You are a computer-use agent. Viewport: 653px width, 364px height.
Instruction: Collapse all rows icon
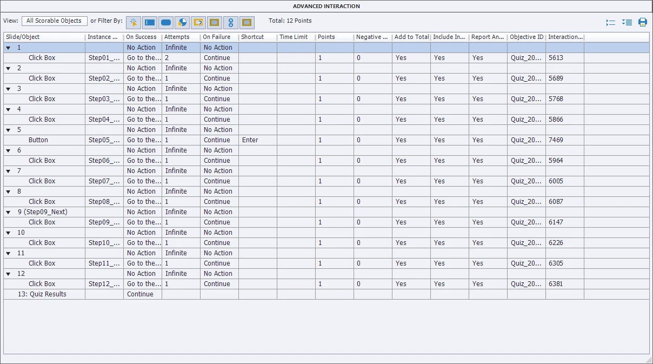coord(611,22)
